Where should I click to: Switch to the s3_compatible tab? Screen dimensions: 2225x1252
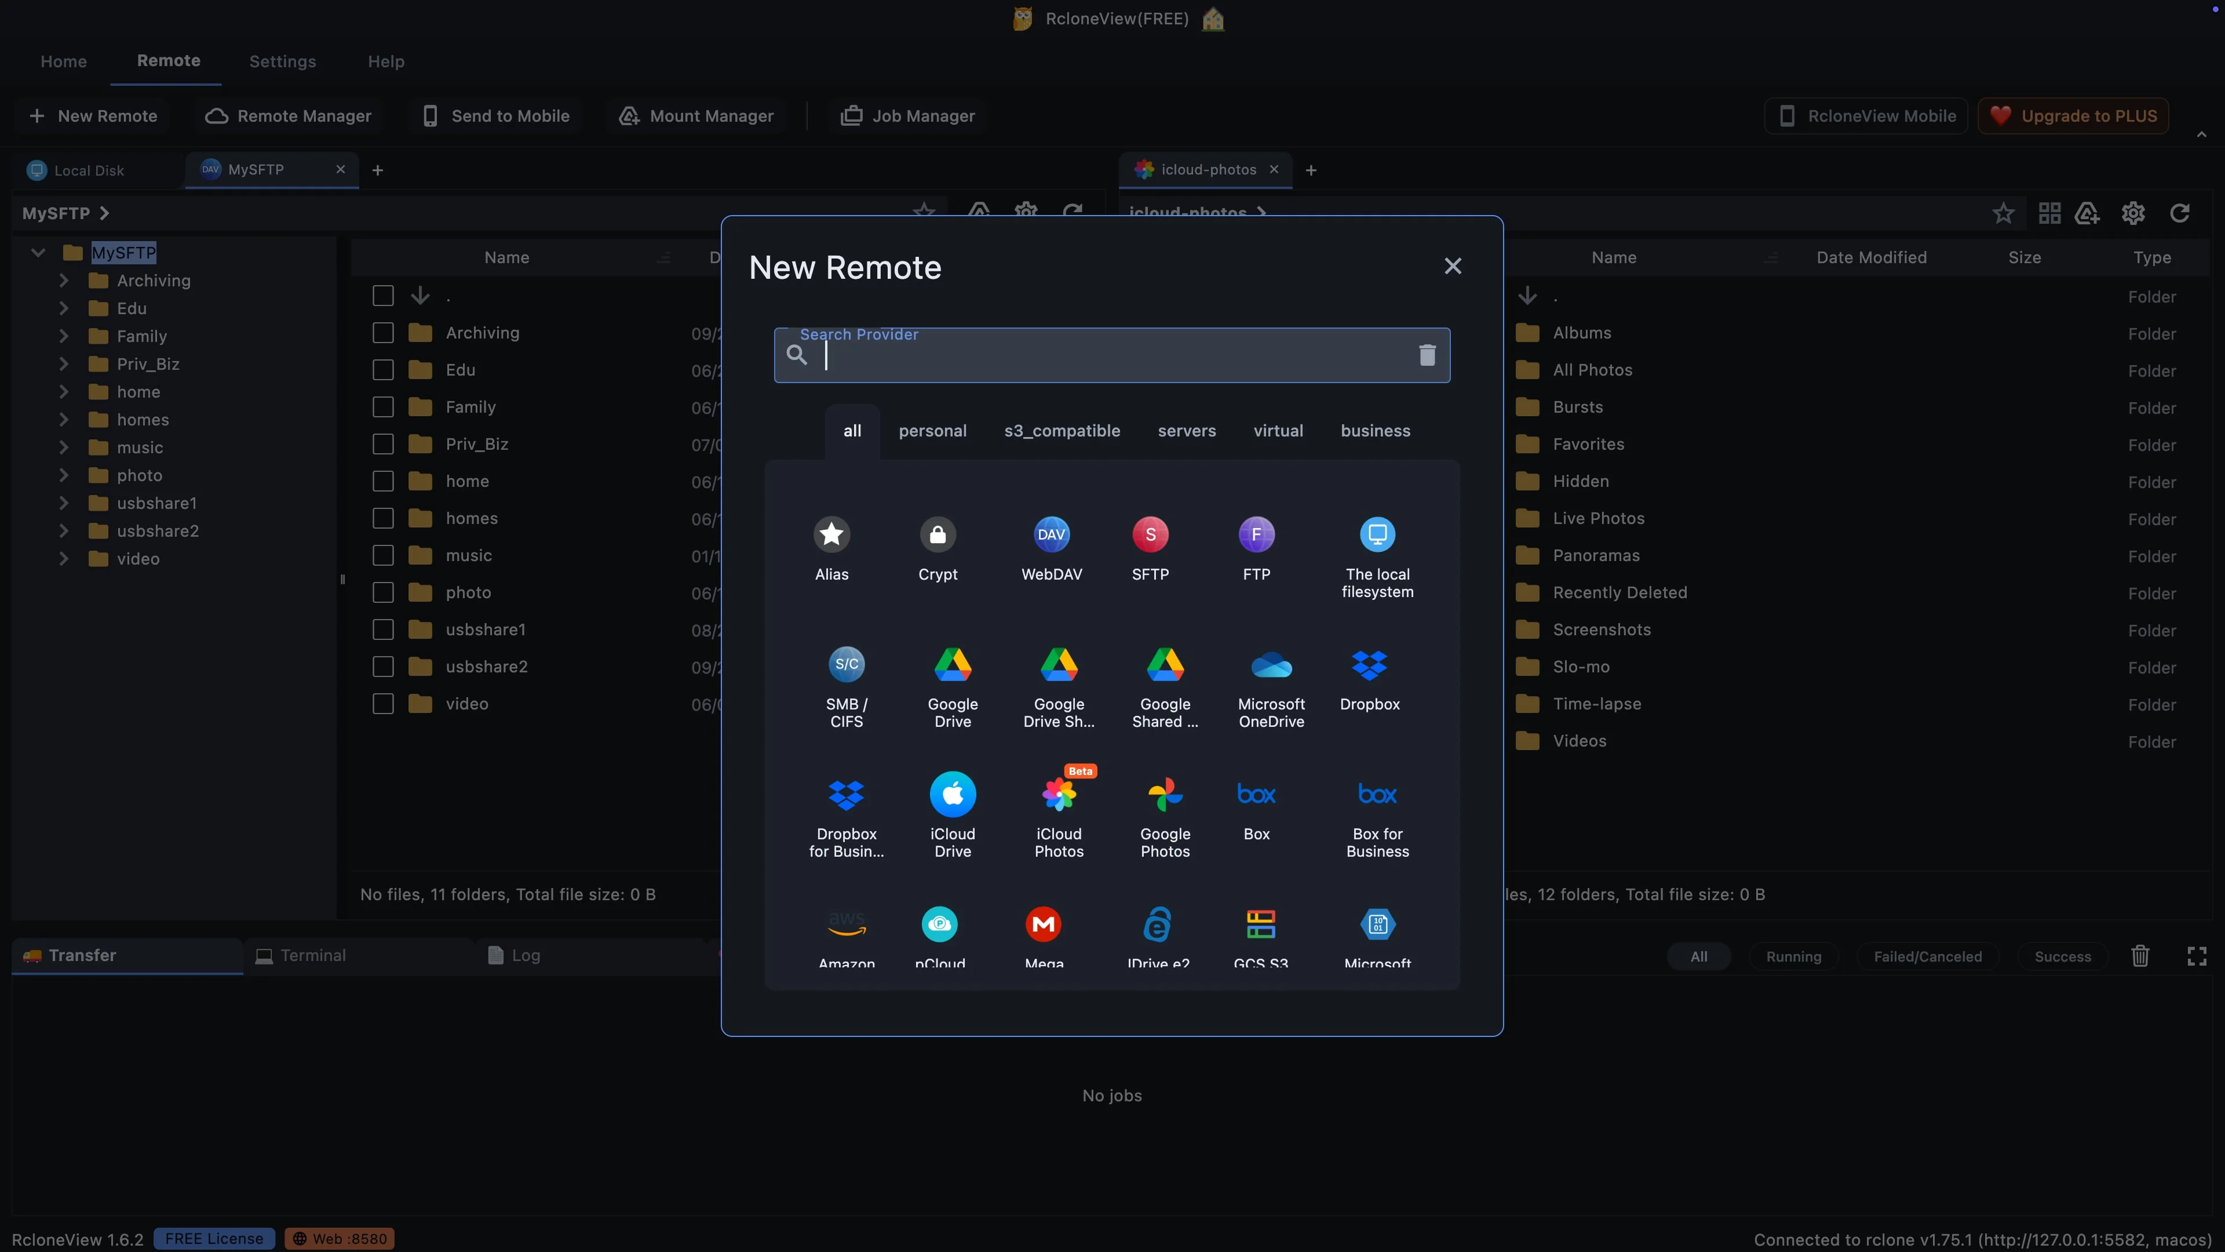(1062, 431)
